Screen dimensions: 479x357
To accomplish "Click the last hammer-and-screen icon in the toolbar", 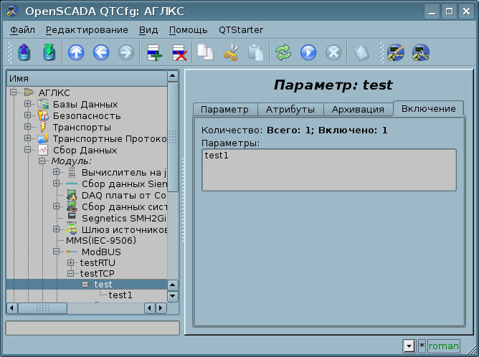I will pos(420,52).
